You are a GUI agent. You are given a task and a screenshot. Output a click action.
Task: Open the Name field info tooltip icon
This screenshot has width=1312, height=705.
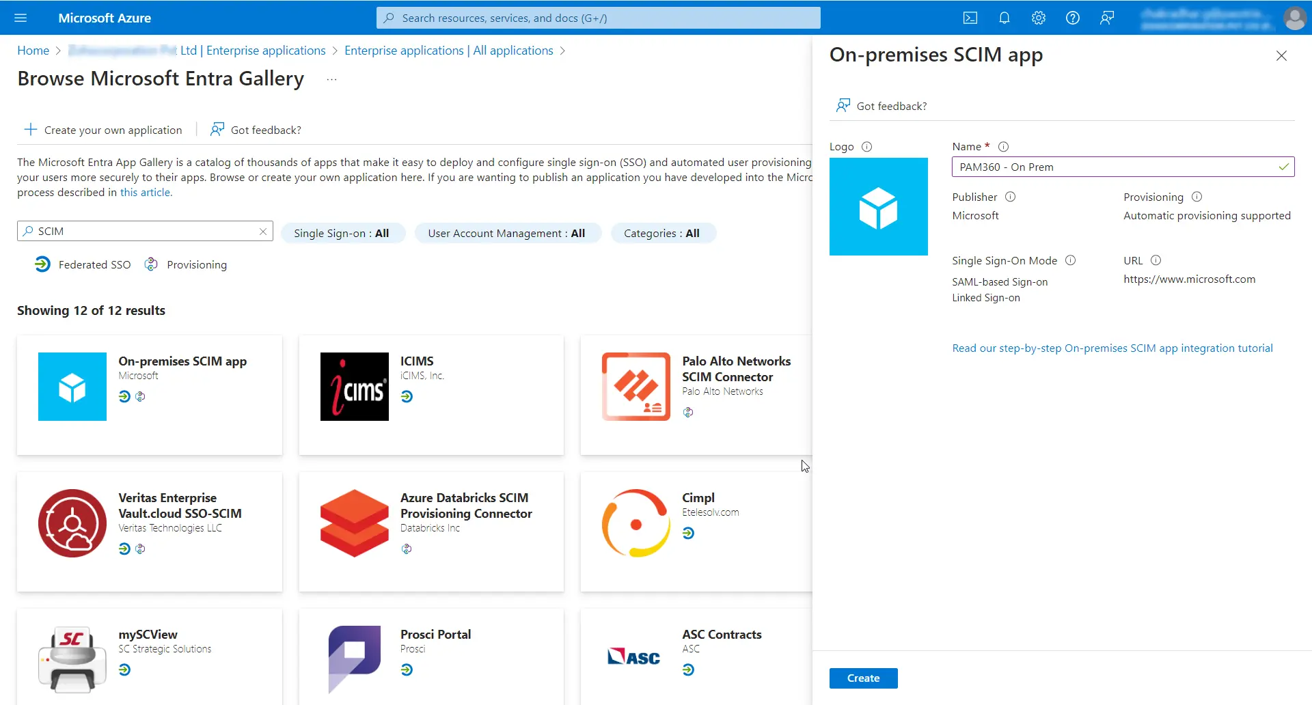(1003, 146)
